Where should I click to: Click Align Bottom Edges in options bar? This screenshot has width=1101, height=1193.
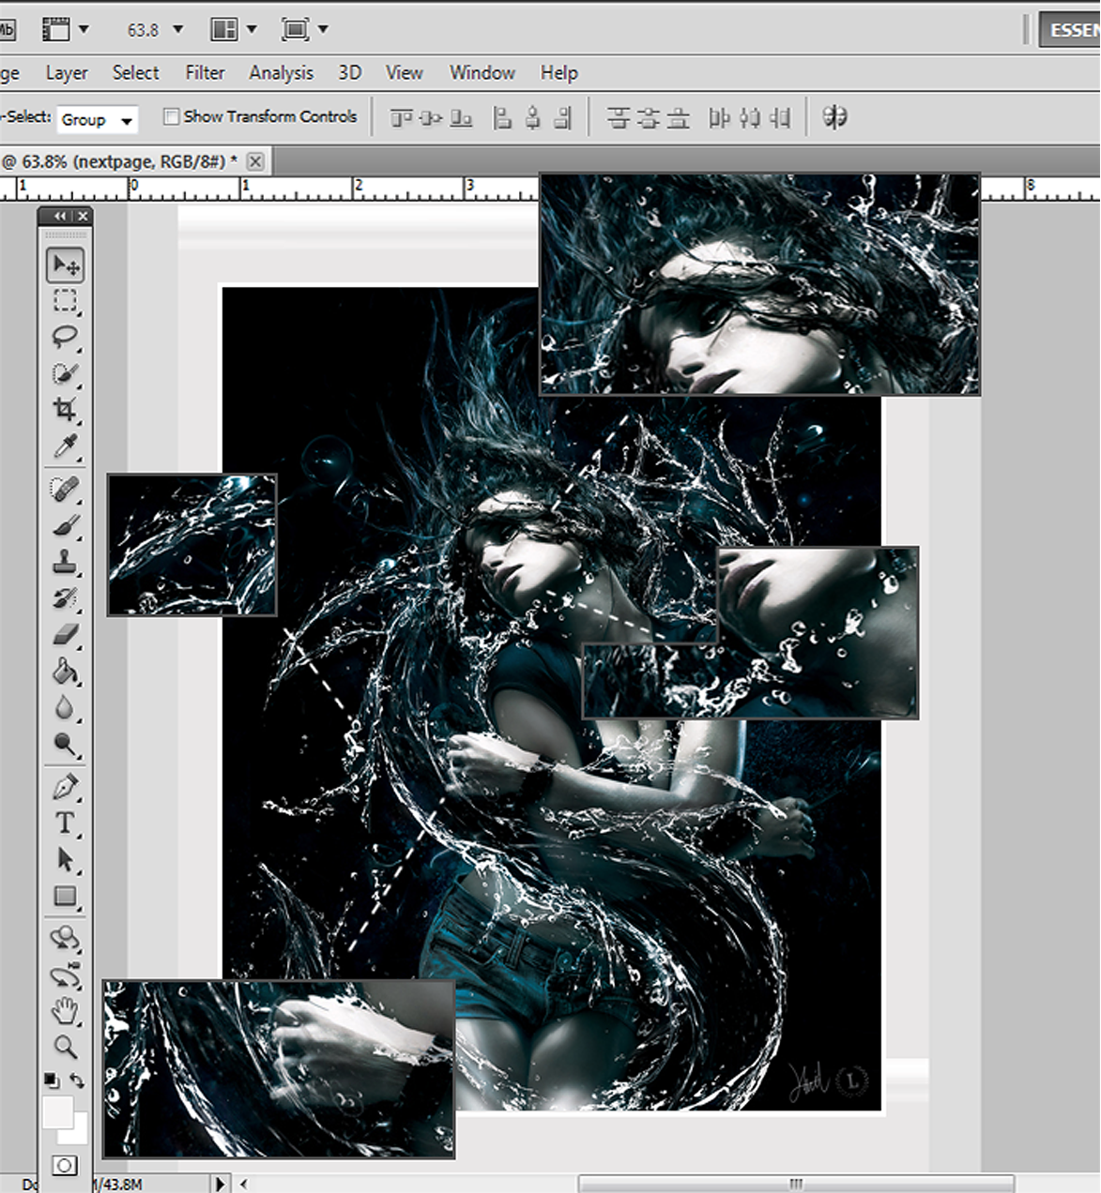click(461, 117)
